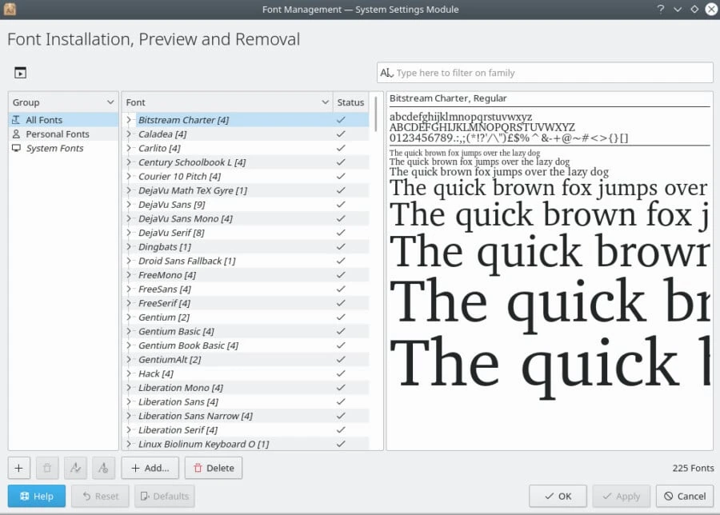Image resolution: width=720 pixels, height=515 pixels.
Task: Expand the Liberation Sans font family
Action: (x=129, y=401)
